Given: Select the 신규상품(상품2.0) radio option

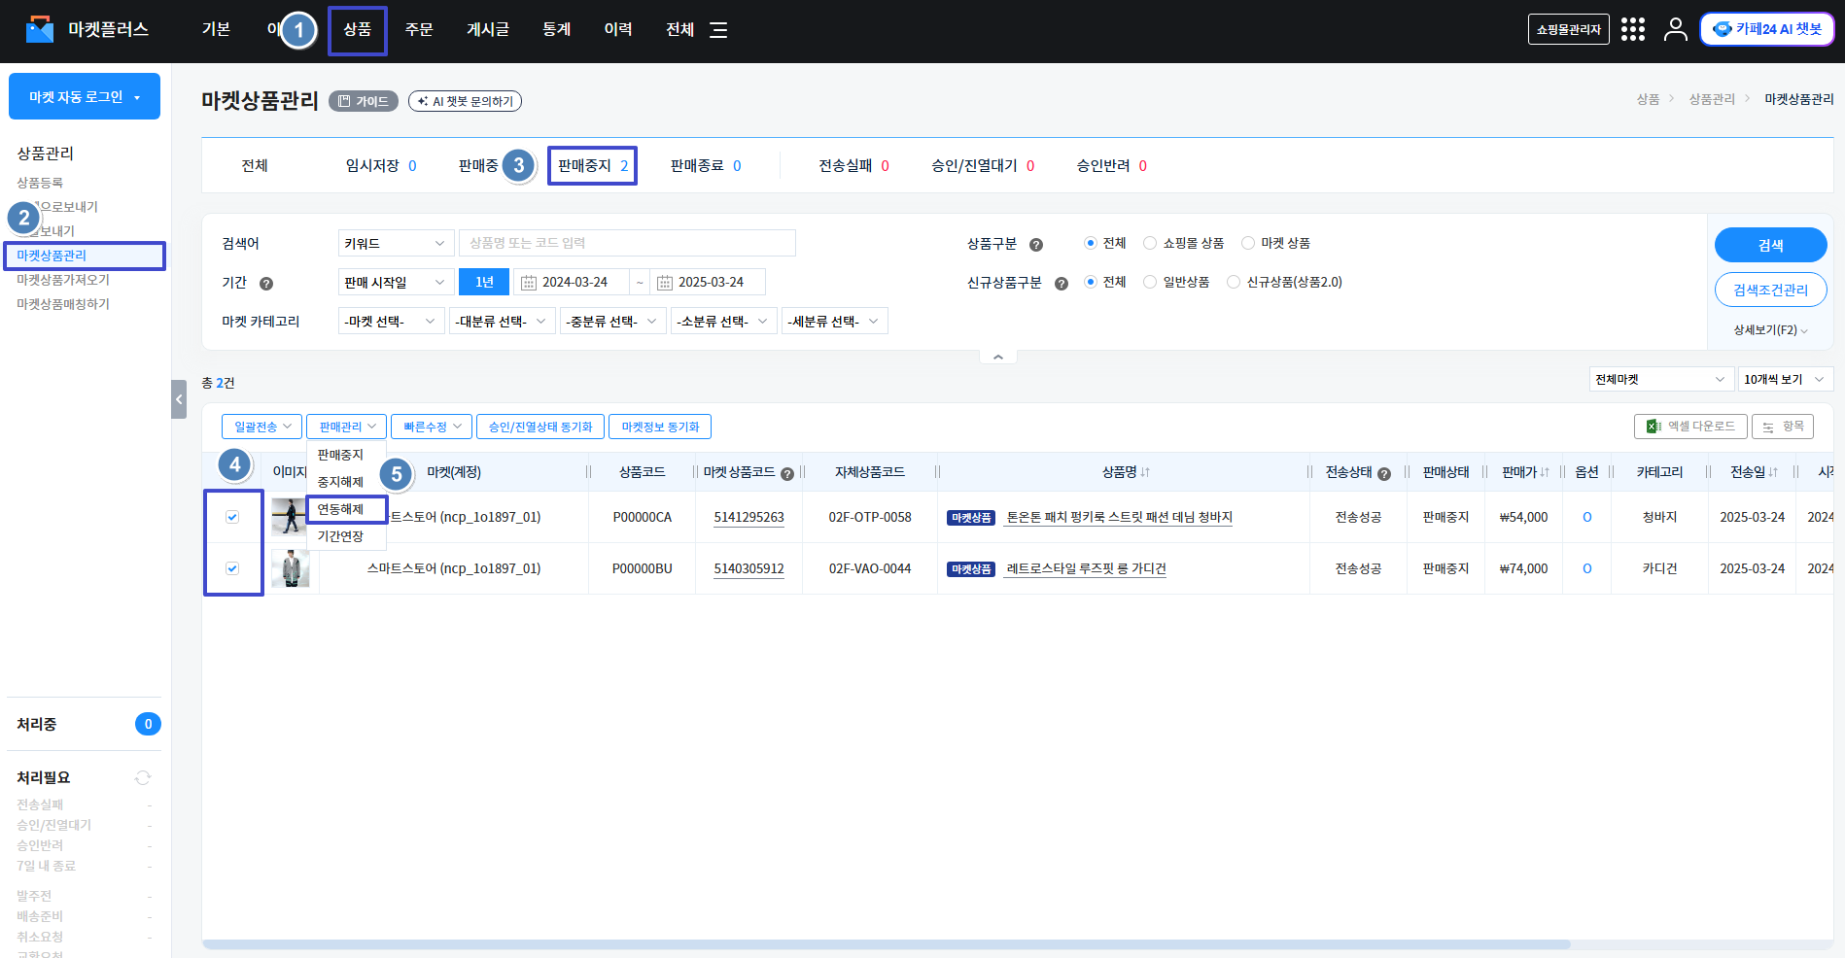Looking at the screenshot, I should pos(1234,282).
